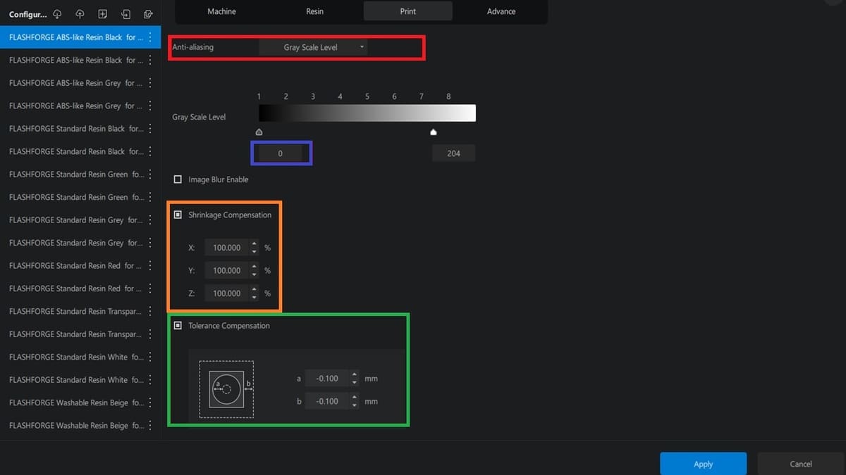The image size is (846, 475).
Task: Click the Apply button
Action: (703, 464)
